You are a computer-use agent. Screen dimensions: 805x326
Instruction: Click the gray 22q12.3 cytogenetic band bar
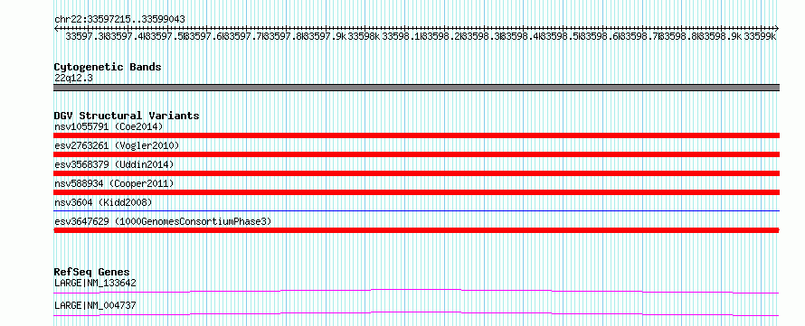pos(416,88)
